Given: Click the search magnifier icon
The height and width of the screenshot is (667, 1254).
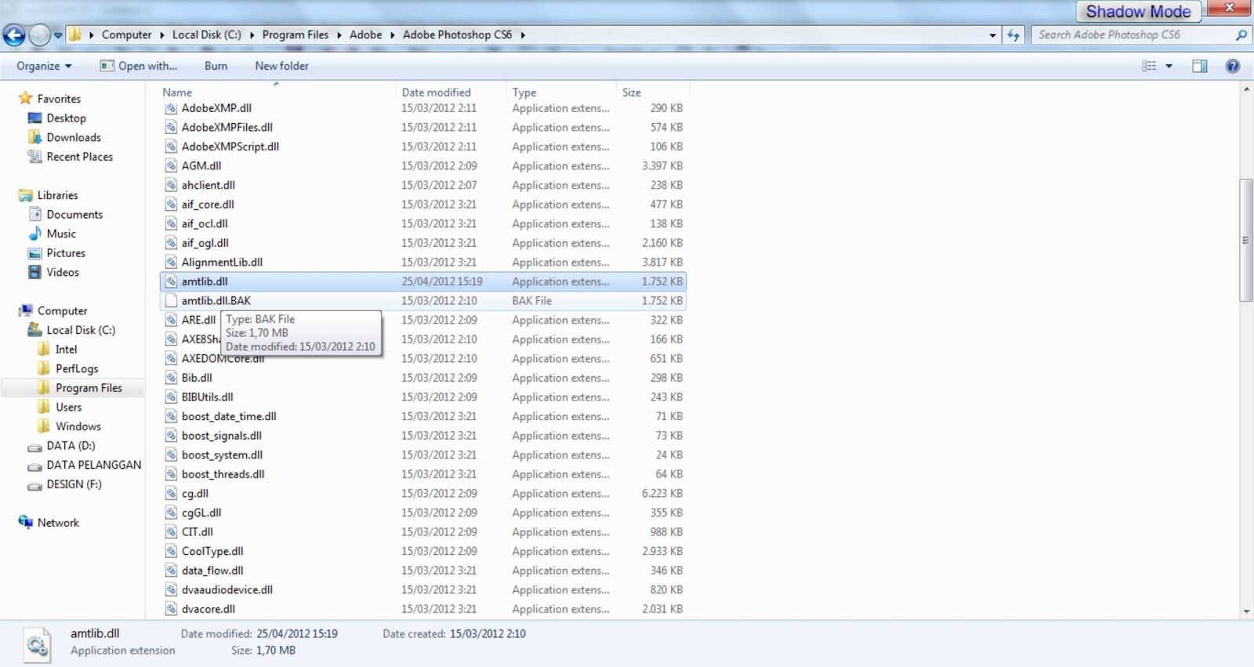Looking at the screenshot, I should (x=1241, y=35).
